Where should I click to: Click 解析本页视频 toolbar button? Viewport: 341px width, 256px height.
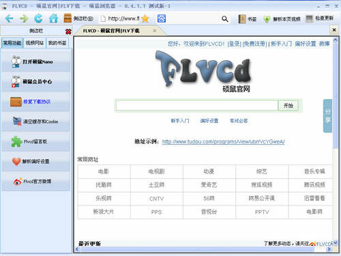coord(282,19)
